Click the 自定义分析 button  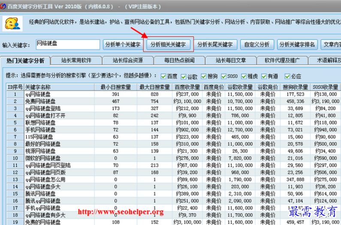(257, 45)
